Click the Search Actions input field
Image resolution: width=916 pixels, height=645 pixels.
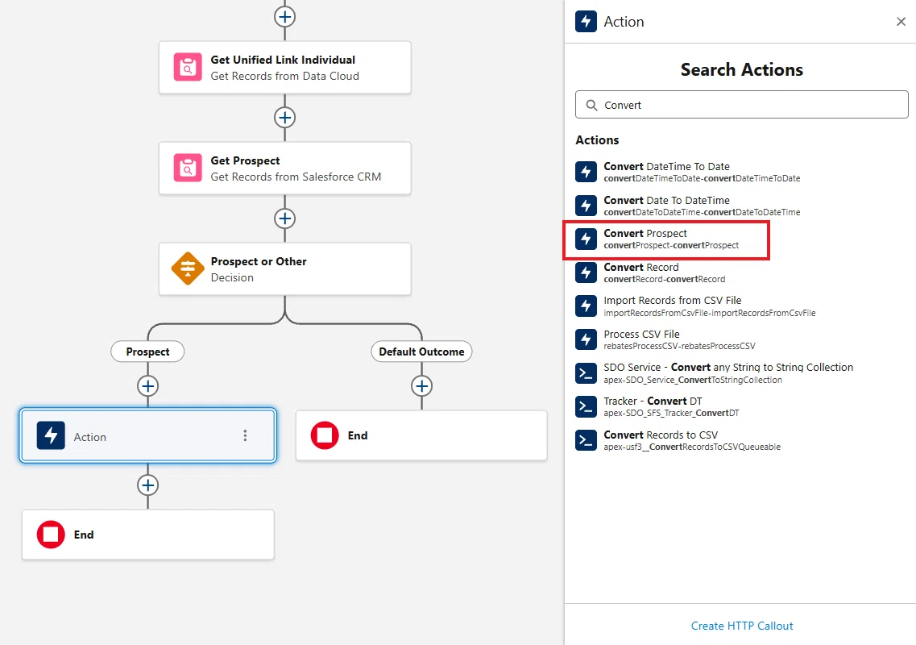point(742,105)
